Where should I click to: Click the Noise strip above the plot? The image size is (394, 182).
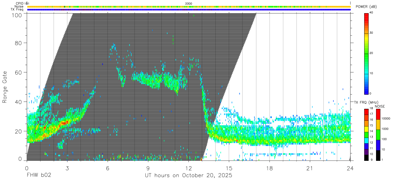pos(190,6)
